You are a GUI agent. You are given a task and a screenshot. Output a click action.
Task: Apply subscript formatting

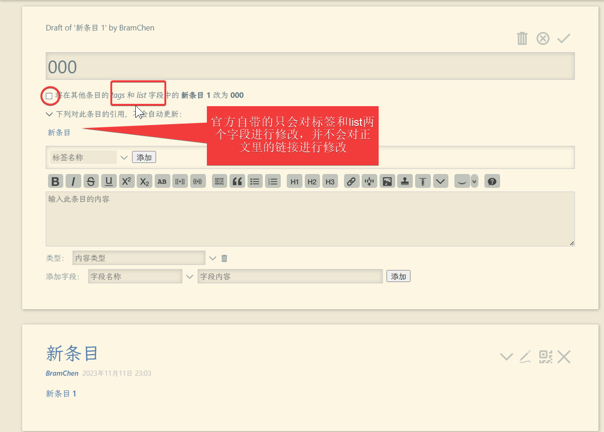(x=144, y=181)
